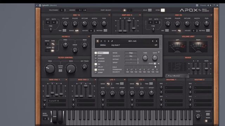Open arpeggiator Page dropdown arrow
225x126 pixels.
[x=159, y=63]
